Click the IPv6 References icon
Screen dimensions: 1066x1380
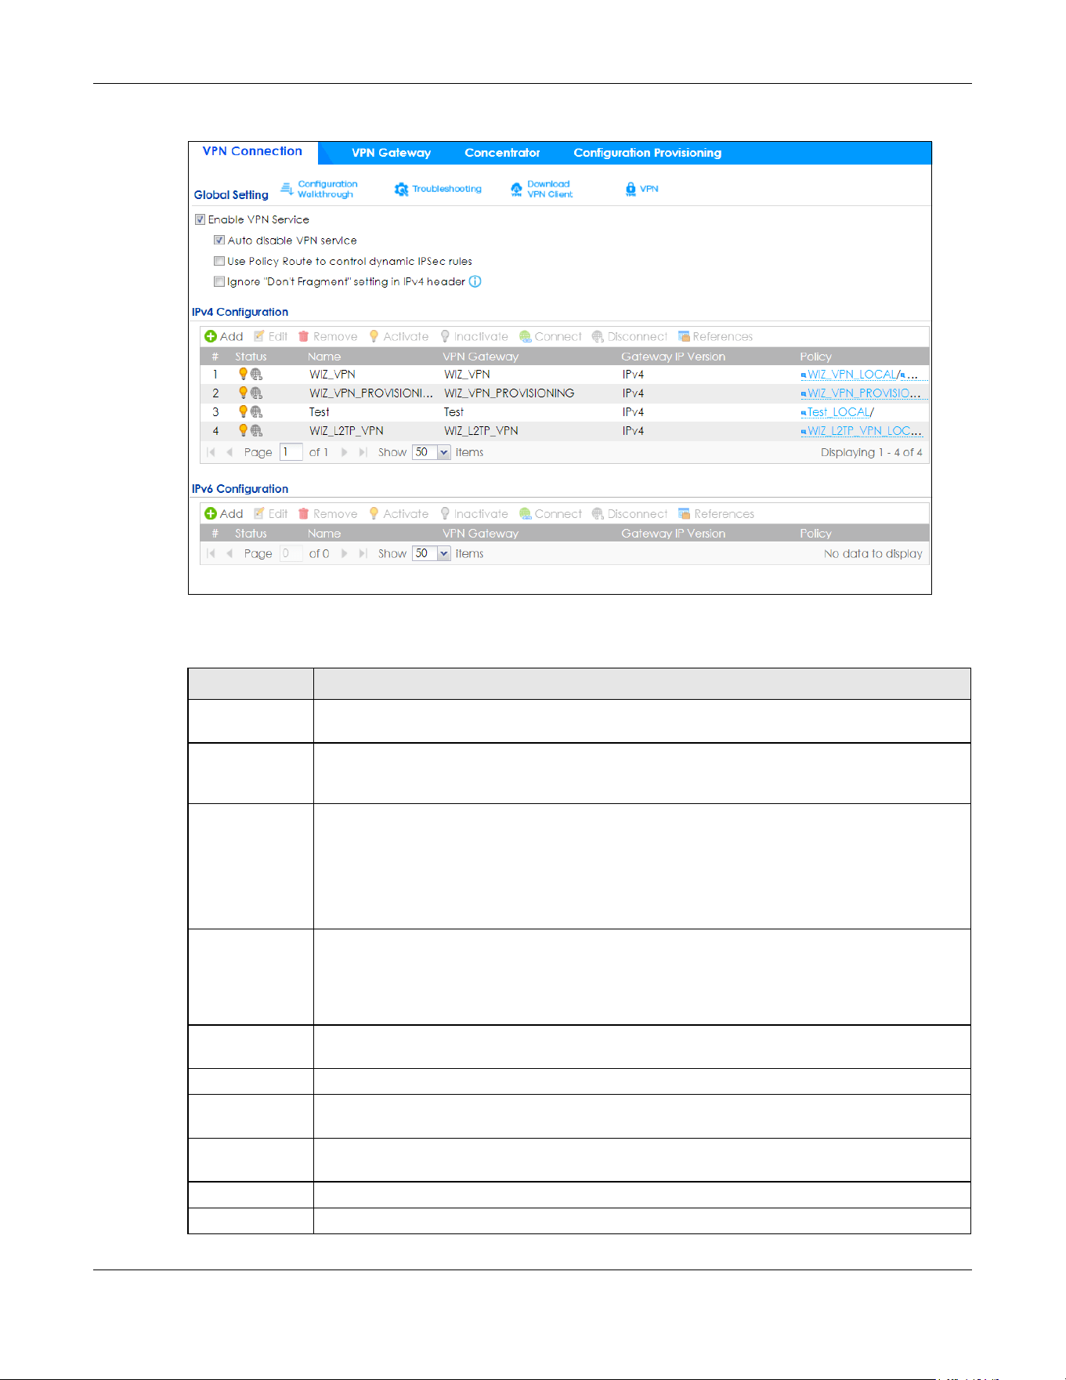click(684, 513)
